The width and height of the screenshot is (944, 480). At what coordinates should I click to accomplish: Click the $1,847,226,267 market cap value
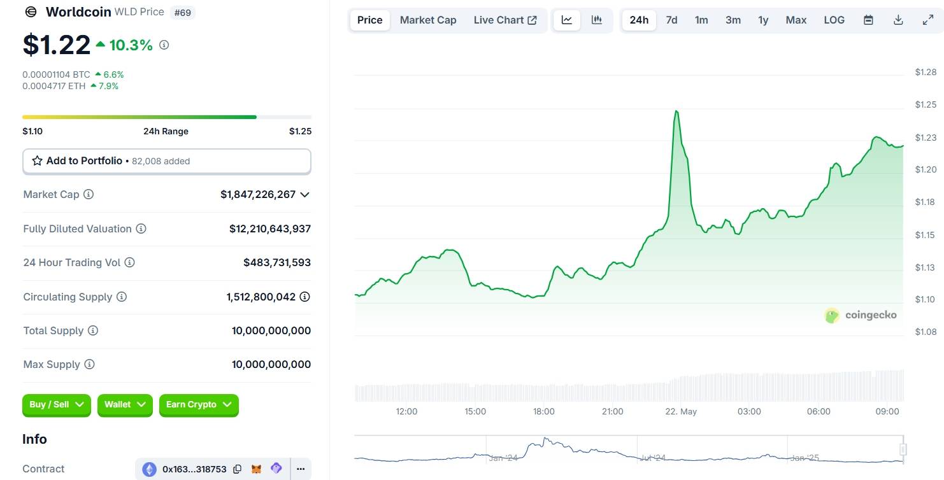pos(258,194)
